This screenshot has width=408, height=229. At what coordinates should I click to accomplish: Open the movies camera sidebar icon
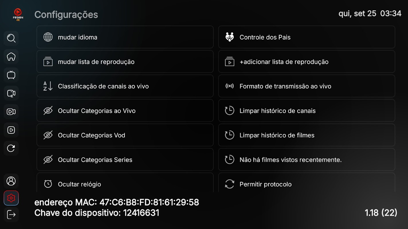pyautogui.click(x=11, y=112)
